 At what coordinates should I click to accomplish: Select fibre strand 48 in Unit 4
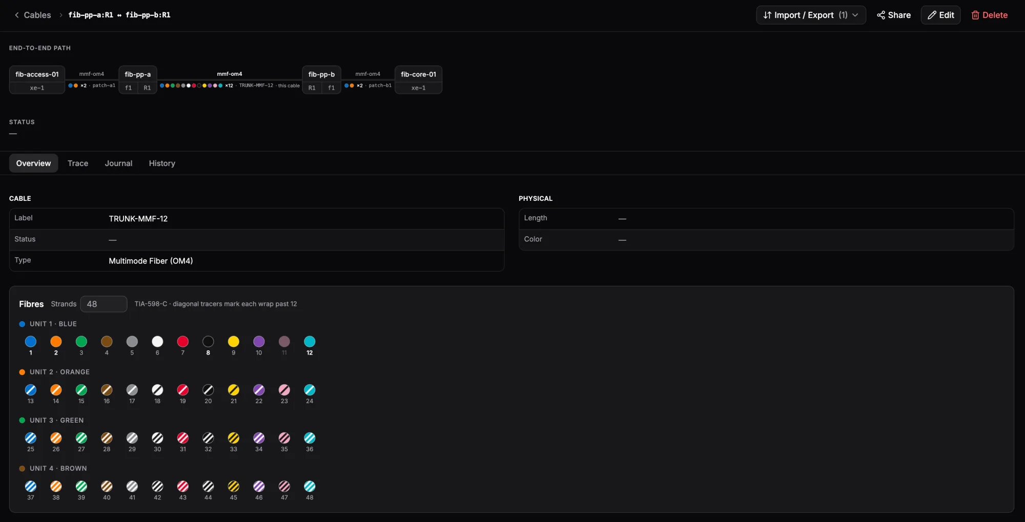click(310, 486)
